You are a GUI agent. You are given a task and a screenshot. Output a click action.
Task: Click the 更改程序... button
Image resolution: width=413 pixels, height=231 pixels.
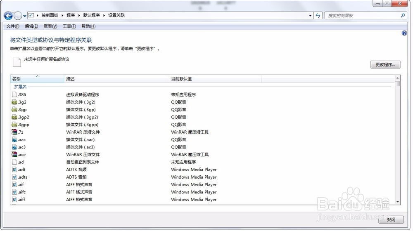click(385, 64)
